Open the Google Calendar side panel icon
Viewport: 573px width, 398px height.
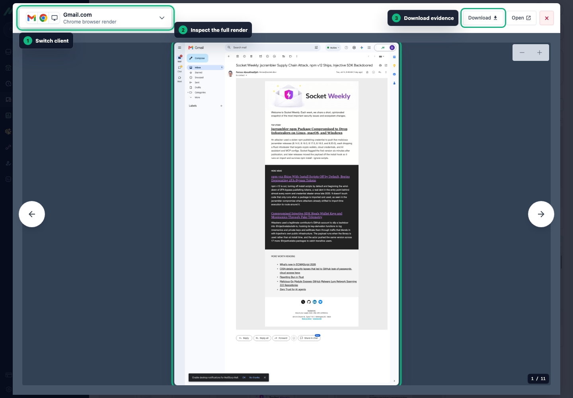394,57
